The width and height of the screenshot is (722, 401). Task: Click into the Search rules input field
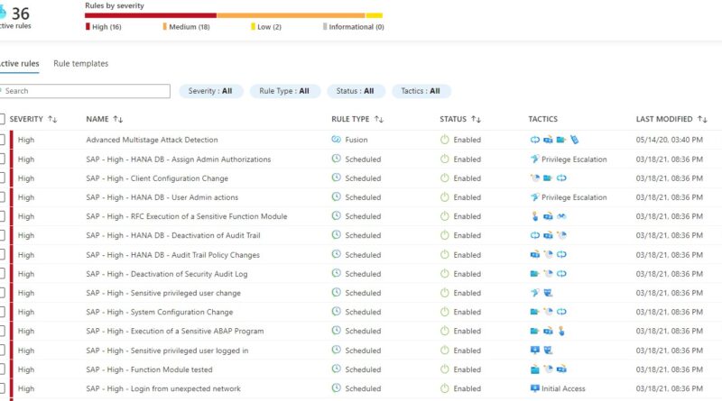pyautogui.click(x=86, y=91)
